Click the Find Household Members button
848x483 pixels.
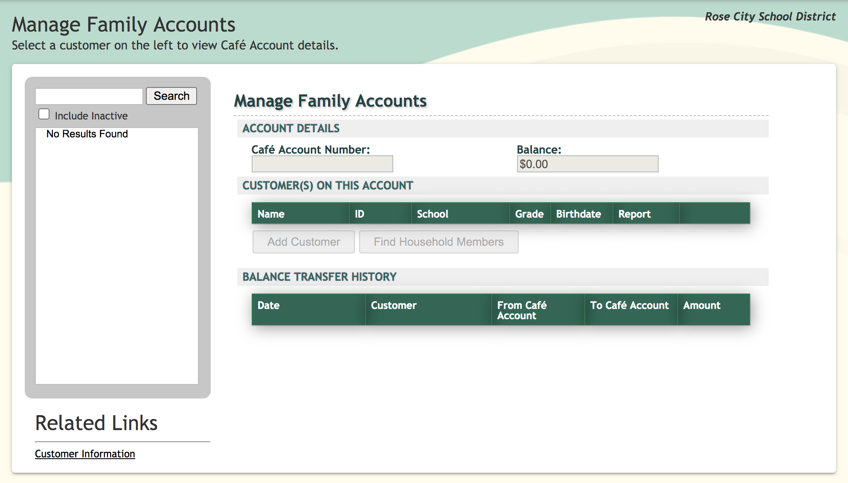[x=439, y=242]
